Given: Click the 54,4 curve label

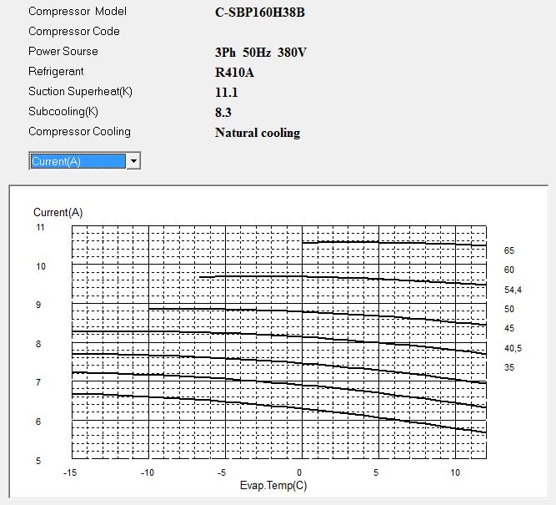Looking at the screenshot, I should 512,290.
